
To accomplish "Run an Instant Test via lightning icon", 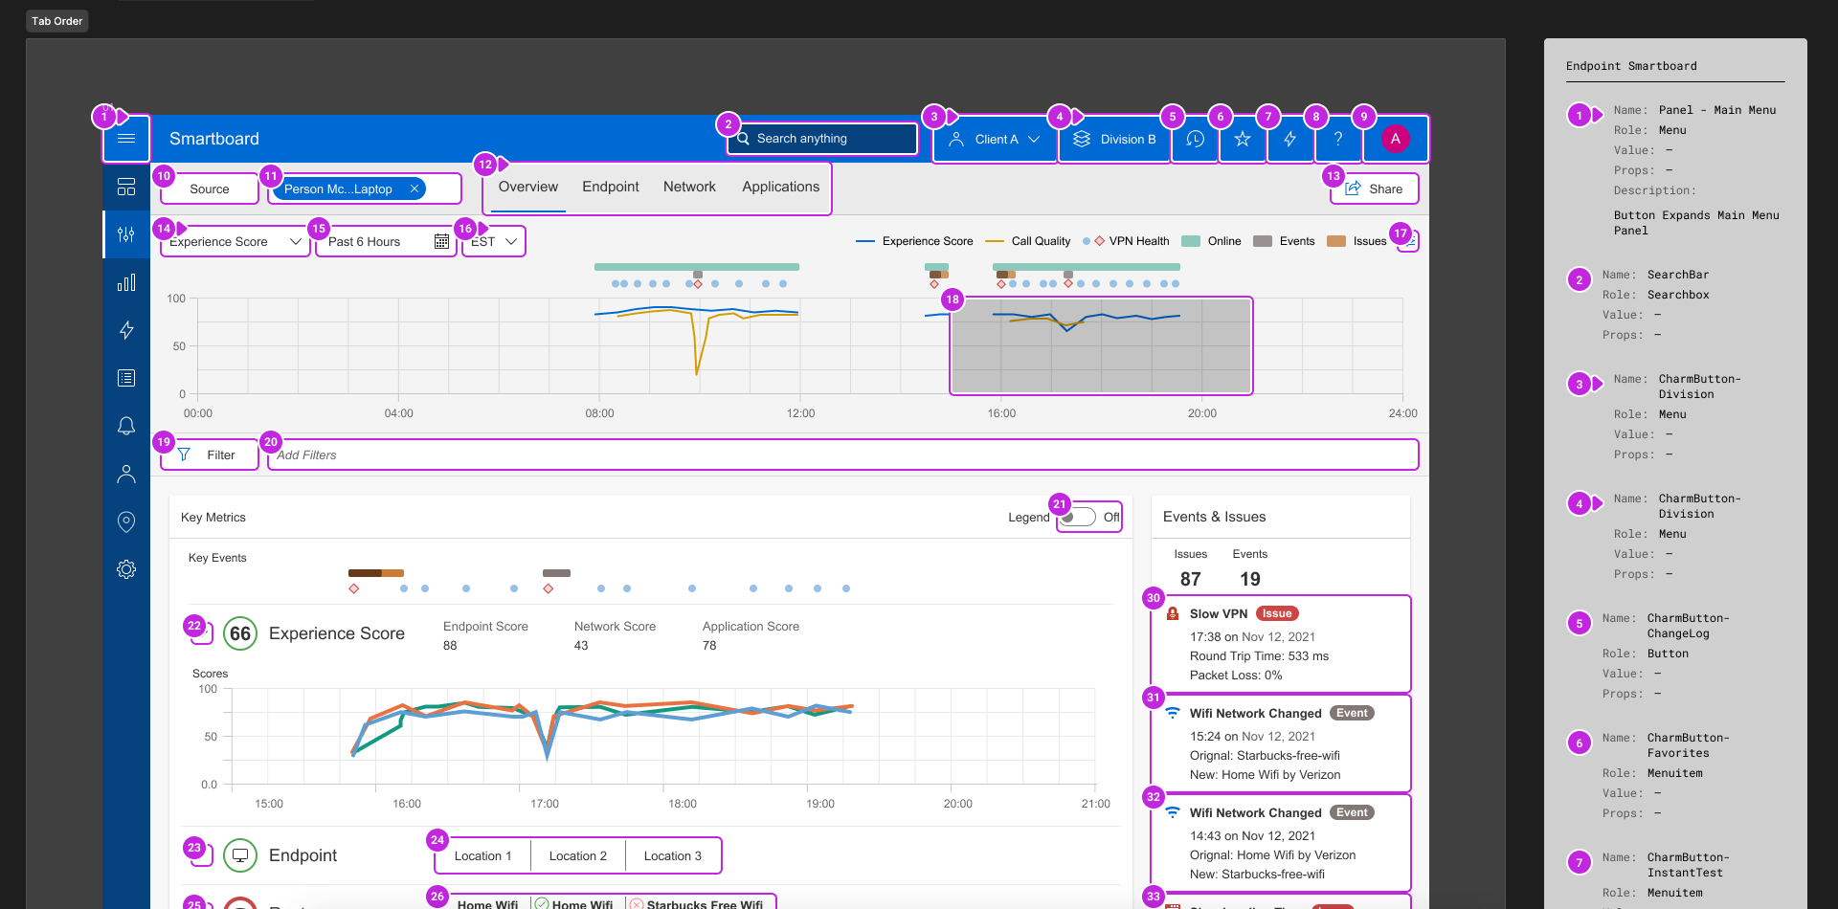I will [1290, 139].
